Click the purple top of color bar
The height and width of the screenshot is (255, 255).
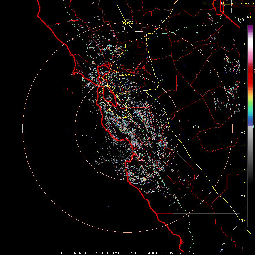[x=250, y=27]
